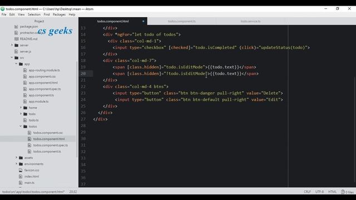Click the todos.component.ts file icon
This screenshot has width=356, height=200.
pos(29,152)
